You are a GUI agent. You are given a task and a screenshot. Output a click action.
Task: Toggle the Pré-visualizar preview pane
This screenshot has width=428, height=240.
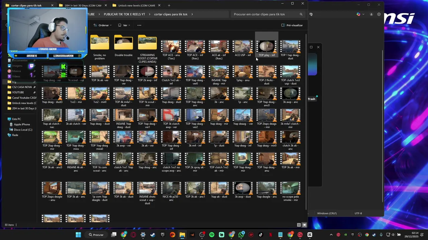(292, 25)
